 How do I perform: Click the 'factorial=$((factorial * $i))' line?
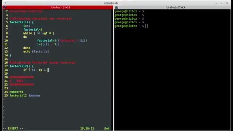click(x=62, y=40)
